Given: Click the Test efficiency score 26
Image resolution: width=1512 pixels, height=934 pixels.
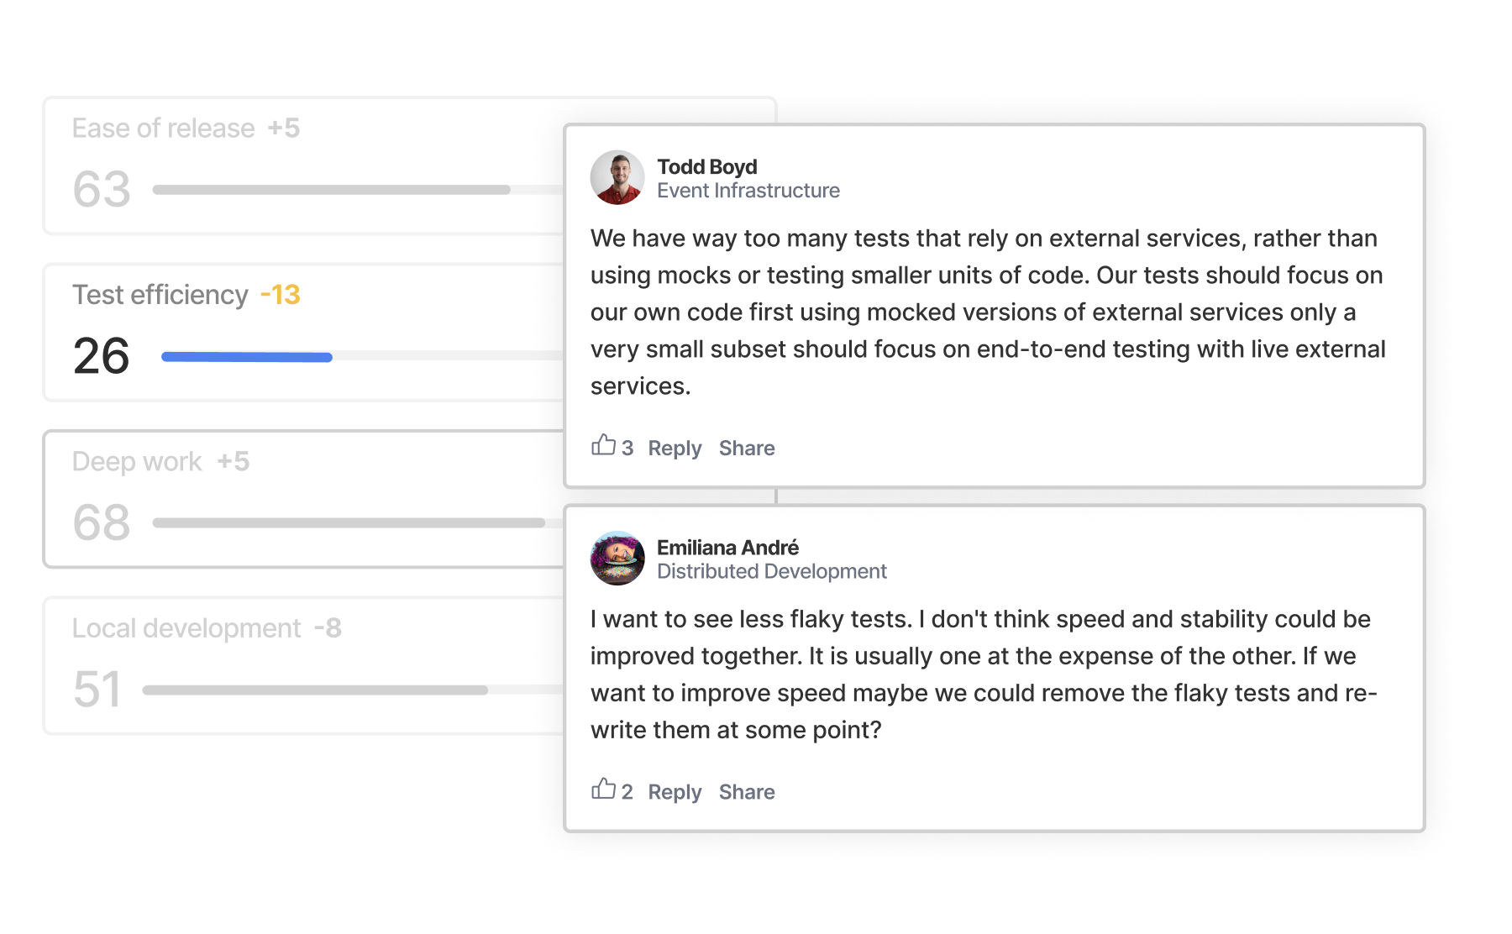Looking at the screenshot, I should click(102, 356).
